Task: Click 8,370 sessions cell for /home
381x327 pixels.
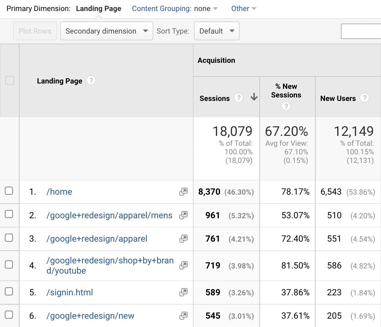Action: click(209, 192)
